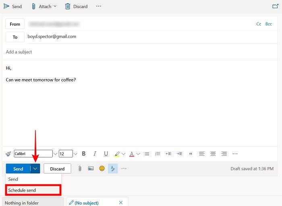Insert pictures inline icon
Viewport: 282px width, 206px height.
point(91,169)
